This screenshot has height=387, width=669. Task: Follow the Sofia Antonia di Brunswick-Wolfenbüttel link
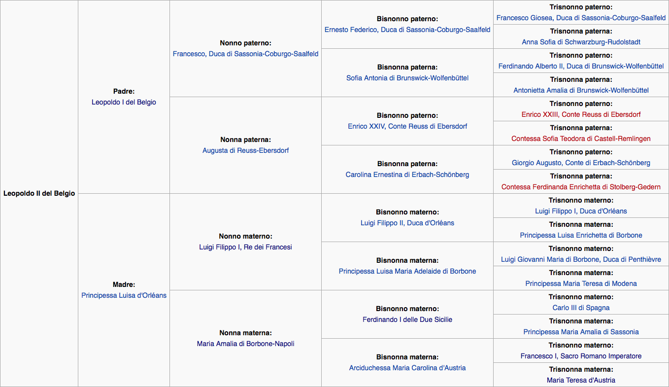pos(407,78)
